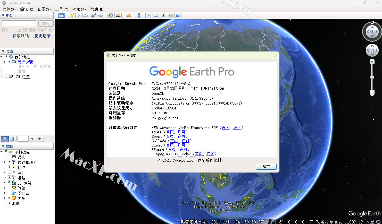Image resolution: width=382 pixels, height=224 pixels.
Task: Add a path using the toolbar icon
Action: [x=86, y=15]
